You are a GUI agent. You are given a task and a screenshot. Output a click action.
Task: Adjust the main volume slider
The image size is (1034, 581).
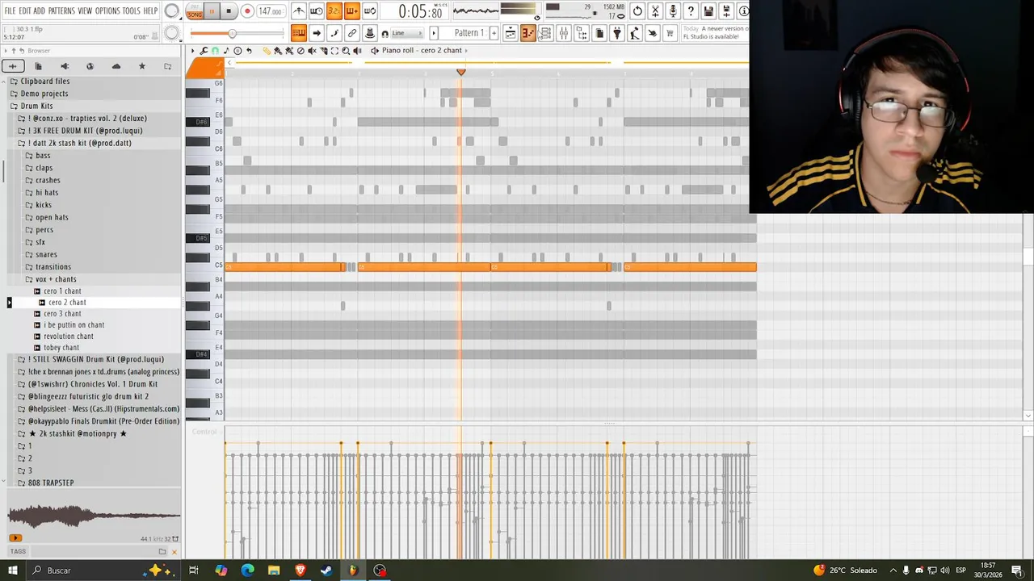(236, 33)
